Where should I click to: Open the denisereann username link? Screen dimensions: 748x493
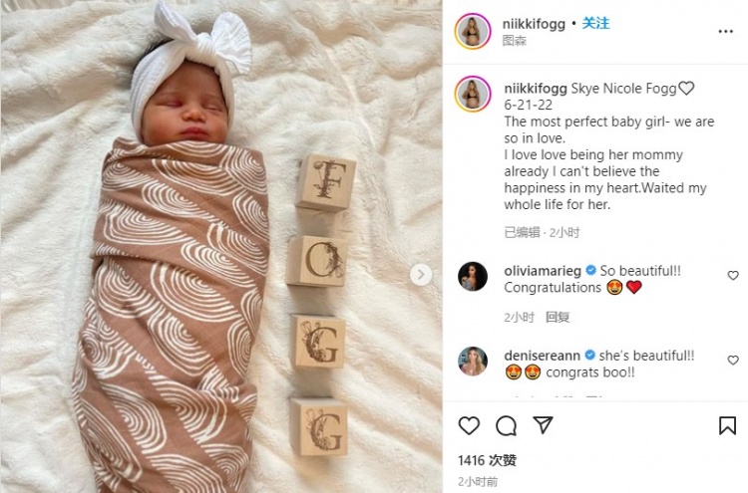pyautogui.click(x=542, y=356)
